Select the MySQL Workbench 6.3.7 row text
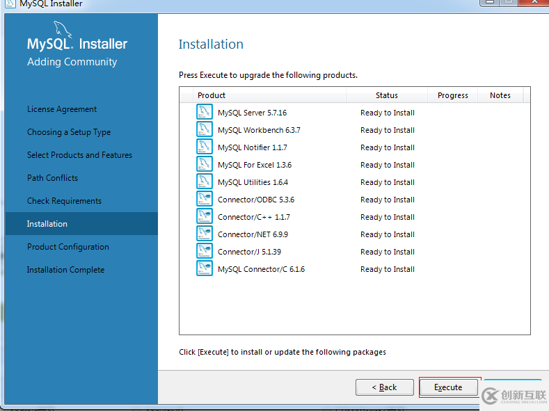 [x=259, y=130]
